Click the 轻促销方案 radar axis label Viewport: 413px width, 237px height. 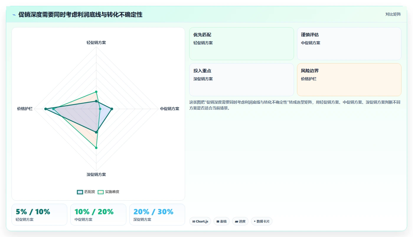tap(96, 43)
